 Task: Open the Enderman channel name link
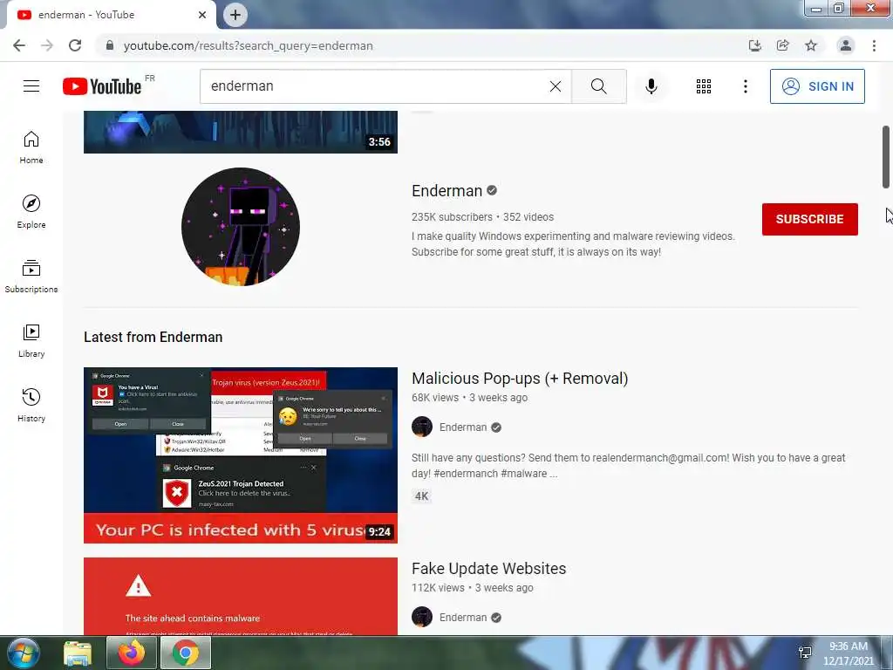(446, 191)
